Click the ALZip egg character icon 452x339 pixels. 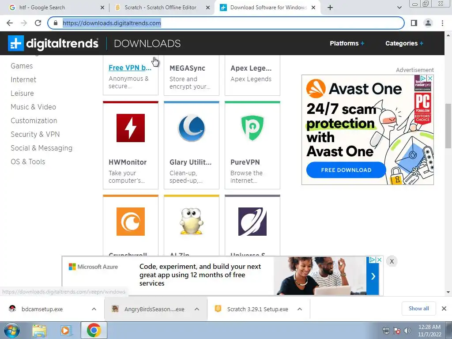click(x=192, y=222)
